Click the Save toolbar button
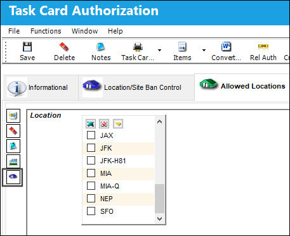This screenshot has height=236, width=290. point(27,52)
